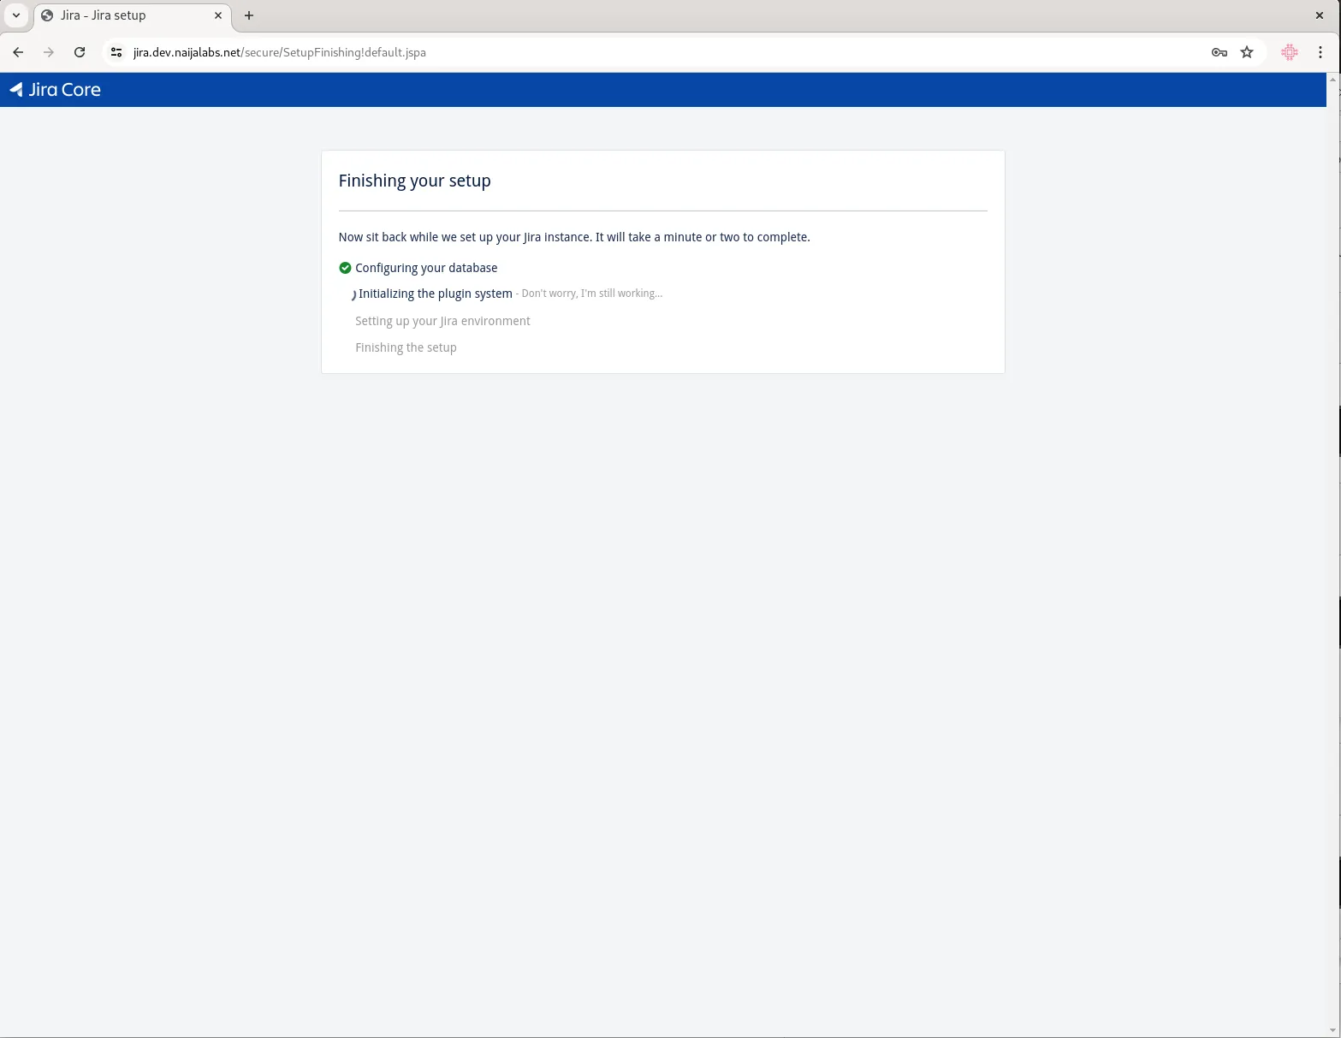Expand the tab search dropdown arrow
1341x1038 pixels.
point(16,15)
